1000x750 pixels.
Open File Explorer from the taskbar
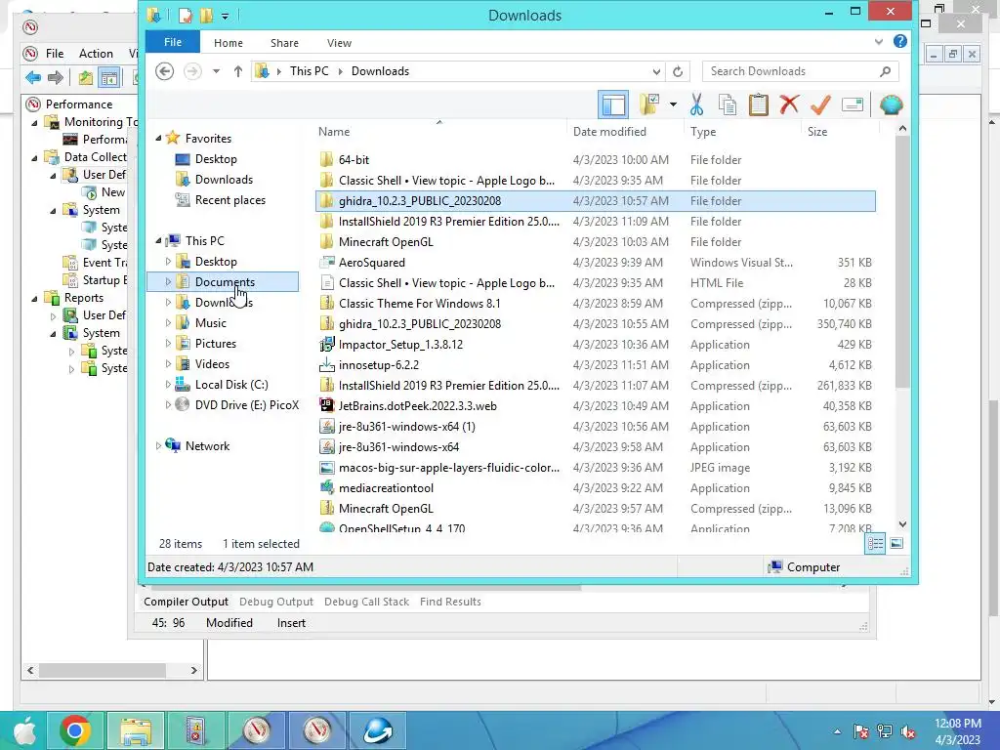coord(136,730)
